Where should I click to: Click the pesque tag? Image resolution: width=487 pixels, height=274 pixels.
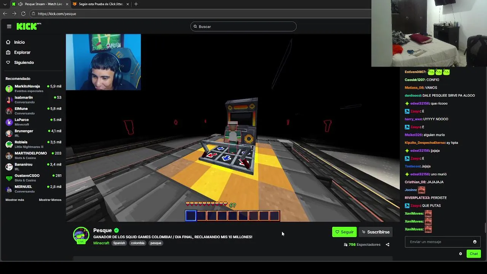point(156,243)
